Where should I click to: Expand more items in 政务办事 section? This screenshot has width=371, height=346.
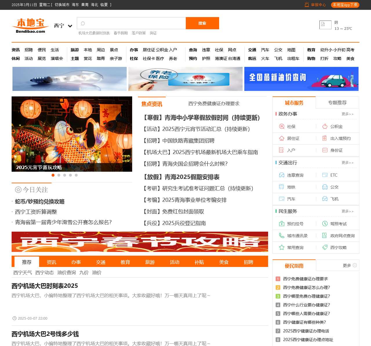tap(347, 114)
